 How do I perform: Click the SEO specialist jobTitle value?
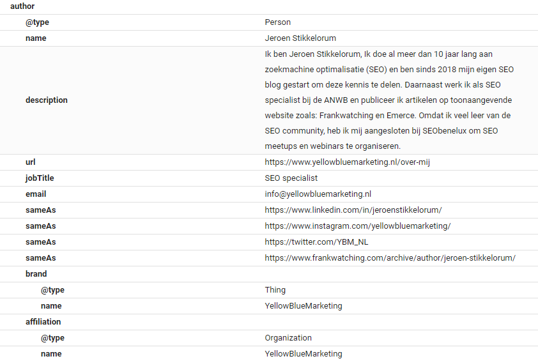point(291,178)
